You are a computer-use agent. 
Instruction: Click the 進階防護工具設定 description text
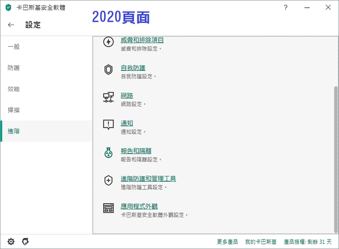(x=144, y=187)
